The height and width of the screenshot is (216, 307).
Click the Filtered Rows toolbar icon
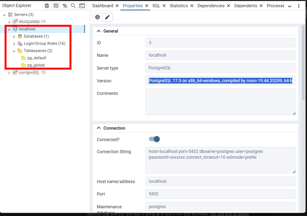point(65,6)
